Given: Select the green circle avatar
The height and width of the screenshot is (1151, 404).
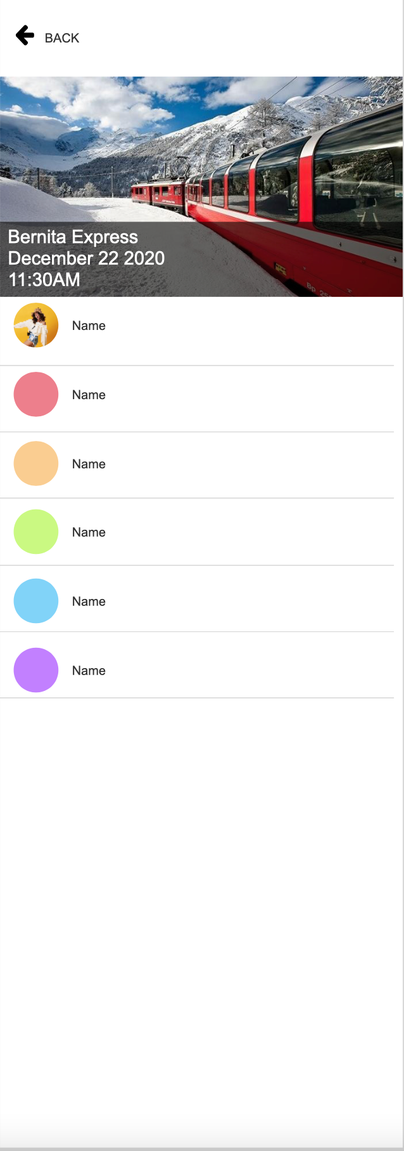Looking at the screenshot, I should 36,532.
